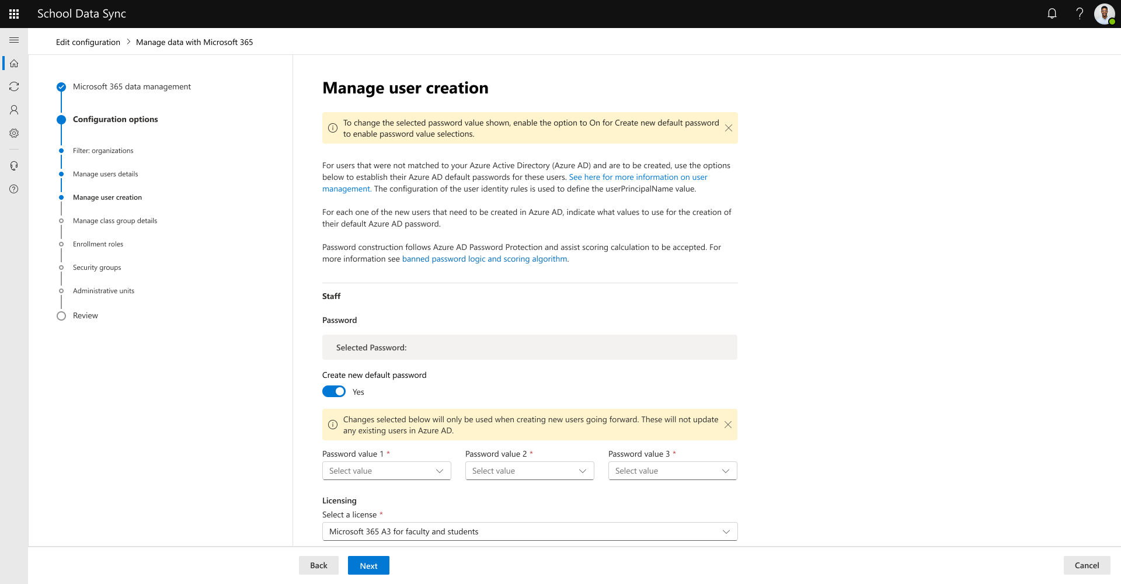The height and width of the screenshot is (584, 1121).
Task: Open 'See here for more information' link
Action: click(638, 177)
